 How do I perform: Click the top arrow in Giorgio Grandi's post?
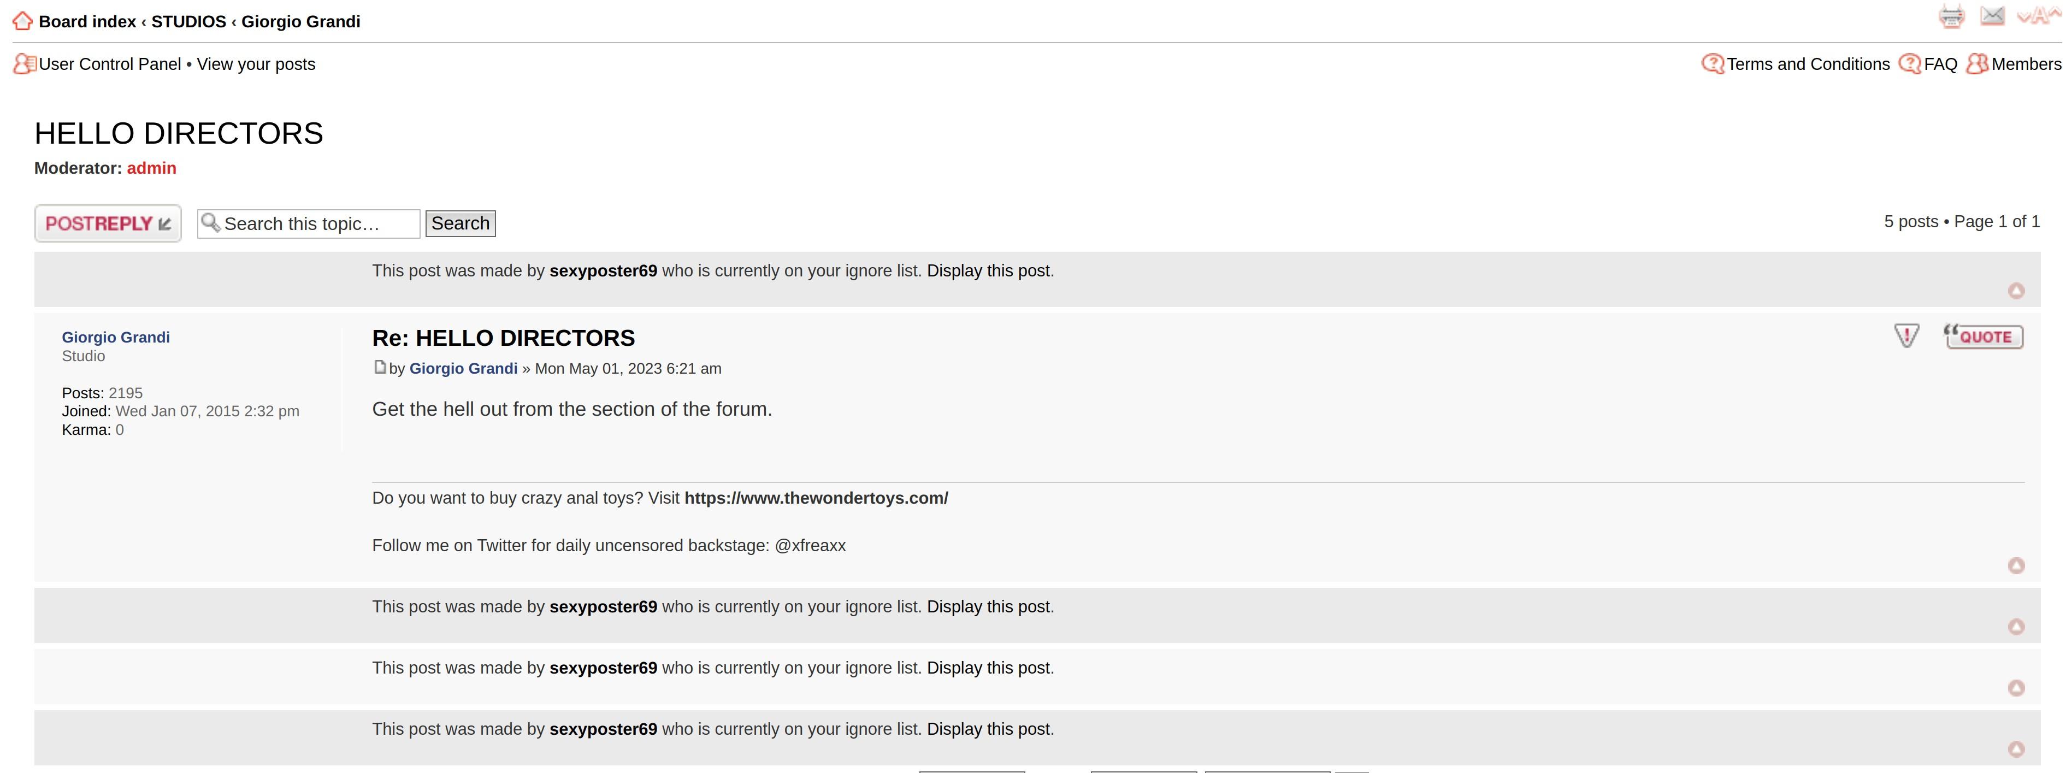[x=2016, y=566]
